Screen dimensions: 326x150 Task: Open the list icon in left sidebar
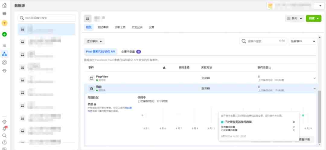tap(4, 45)
